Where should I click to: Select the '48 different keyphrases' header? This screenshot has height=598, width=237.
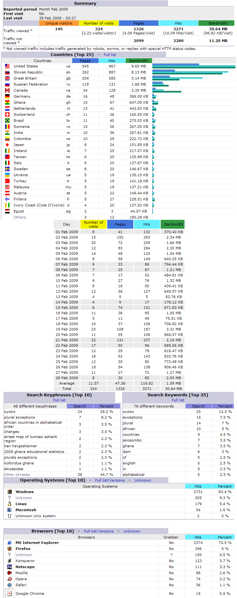pos(35,406)
